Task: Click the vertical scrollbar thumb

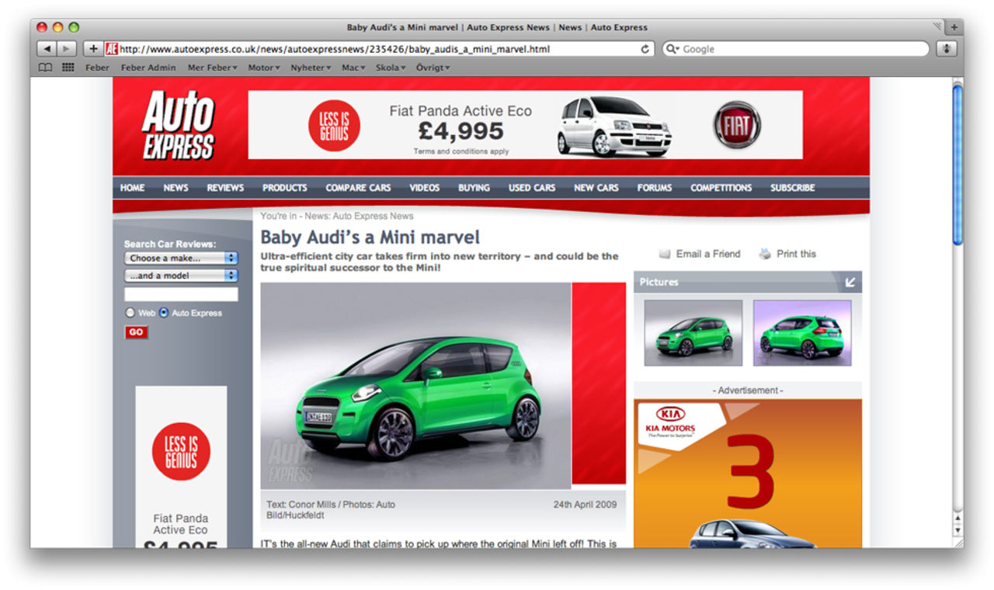Action: pyautogui.click(x=957, y=163)
